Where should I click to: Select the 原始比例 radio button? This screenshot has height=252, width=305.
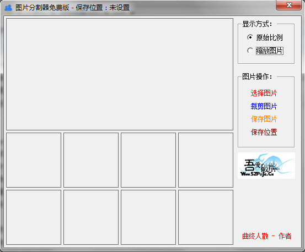click(265, 37)
